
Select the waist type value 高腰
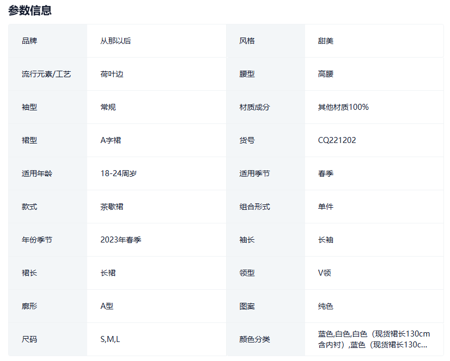(326, 74)
